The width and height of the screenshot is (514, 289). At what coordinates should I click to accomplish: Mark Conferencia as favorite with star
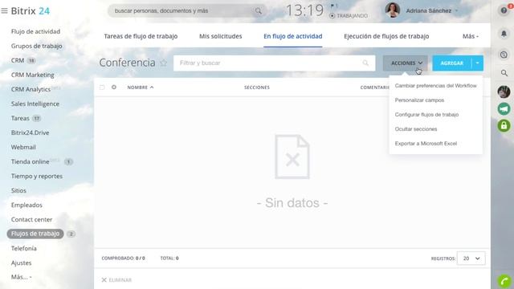pyautogui.click(x=163, y=63)
